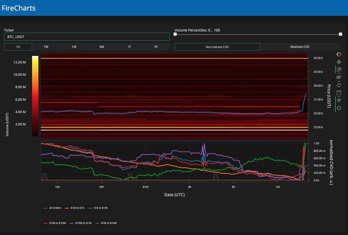Viewport: 348px width, 235px height.
Task: Save the chart as an image
Action: (x=339, y=93)
